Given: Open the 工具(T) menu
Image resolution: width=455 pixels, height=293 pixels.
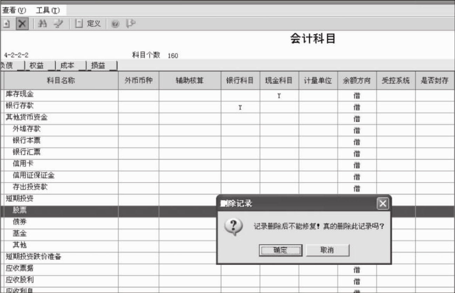Looking at the screenshot, I should click(48, 10).
